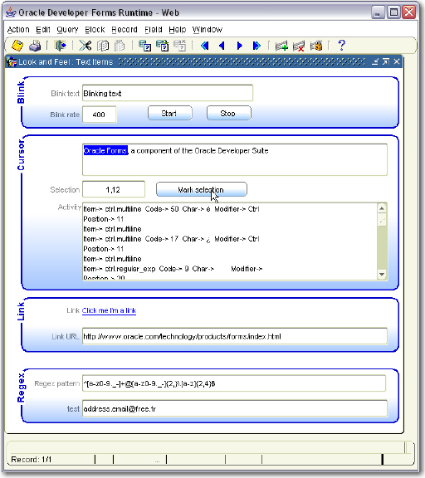425x478 pixels.
Task: Click the Cut scissors icon
Action: pyautogui.click(x=85, y=46)
